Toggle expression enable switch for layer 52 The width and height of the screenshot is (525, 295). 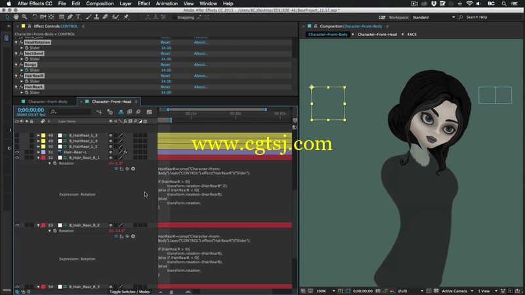[116, 169]
